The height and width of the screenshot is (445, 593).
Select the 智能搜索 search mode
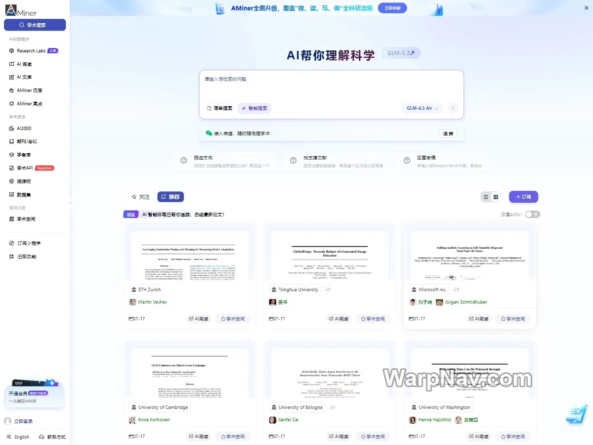254,108
